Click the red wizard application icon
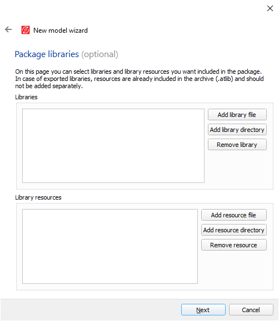This screenshot has width=279, height=321. (26, 30)
